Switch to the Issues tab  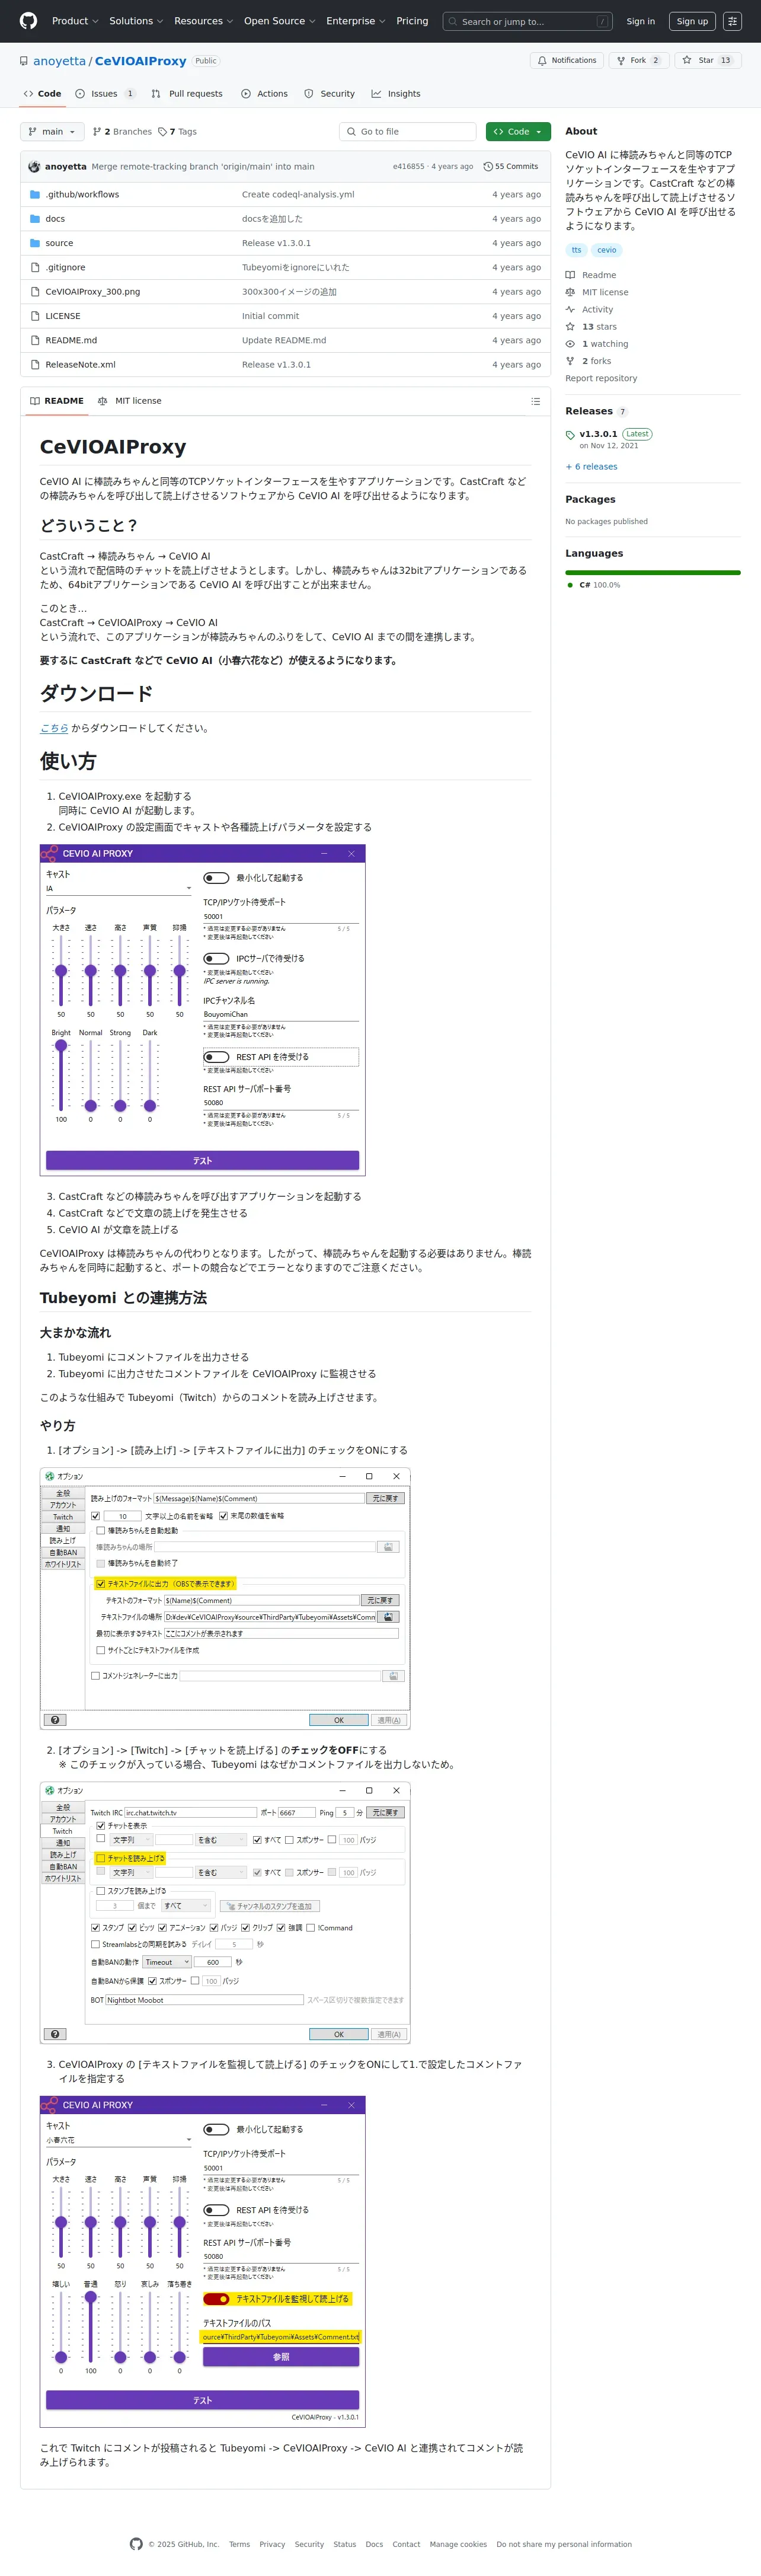tap(105, 94)
